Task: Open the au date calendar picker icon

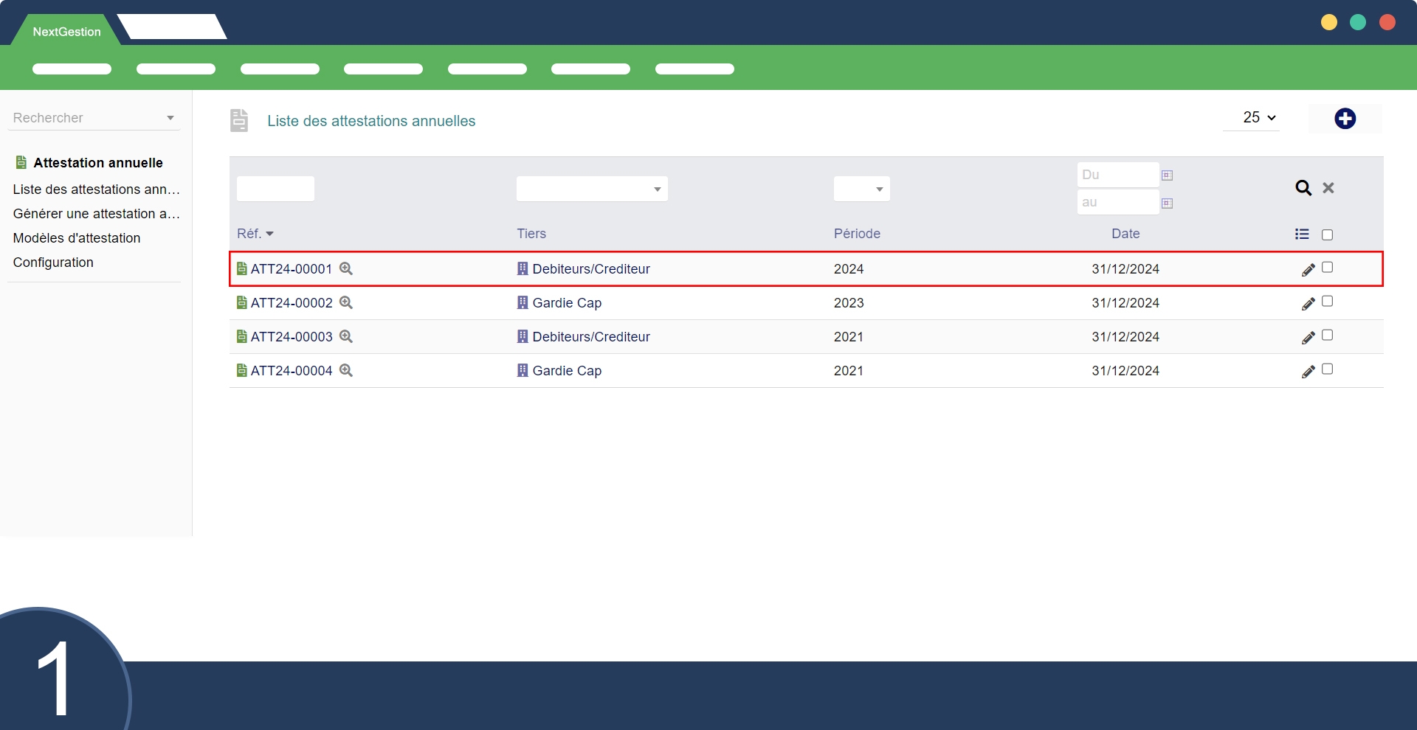Action: (x=1167, y=203)
